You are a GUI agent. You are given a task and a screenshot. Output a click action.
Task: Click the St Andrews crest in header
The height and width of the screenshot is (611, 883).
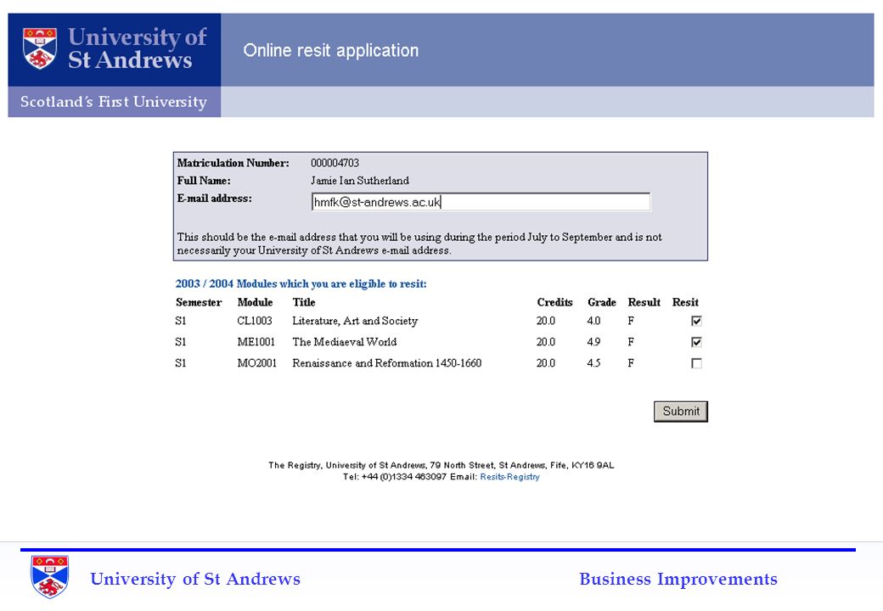pos(39,48)
